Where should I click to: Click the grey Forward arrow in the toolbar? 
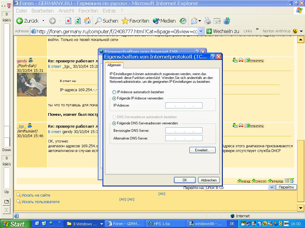point(52,21)
